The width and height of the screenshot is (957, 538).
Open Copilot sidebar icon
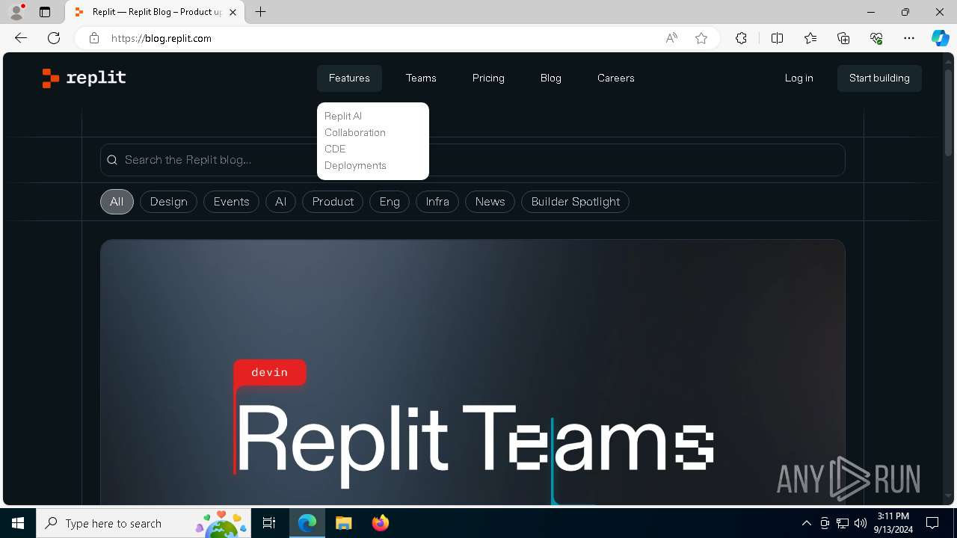click(x=940, y=38)
